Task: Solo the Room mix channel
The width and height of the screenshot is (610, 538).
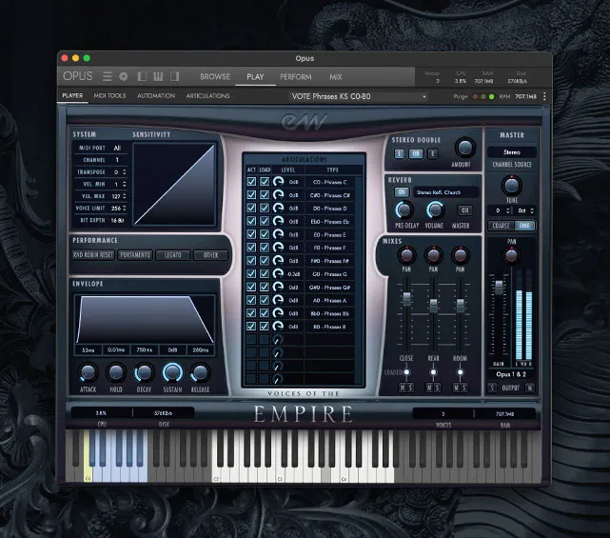Action: click(463, 388)
